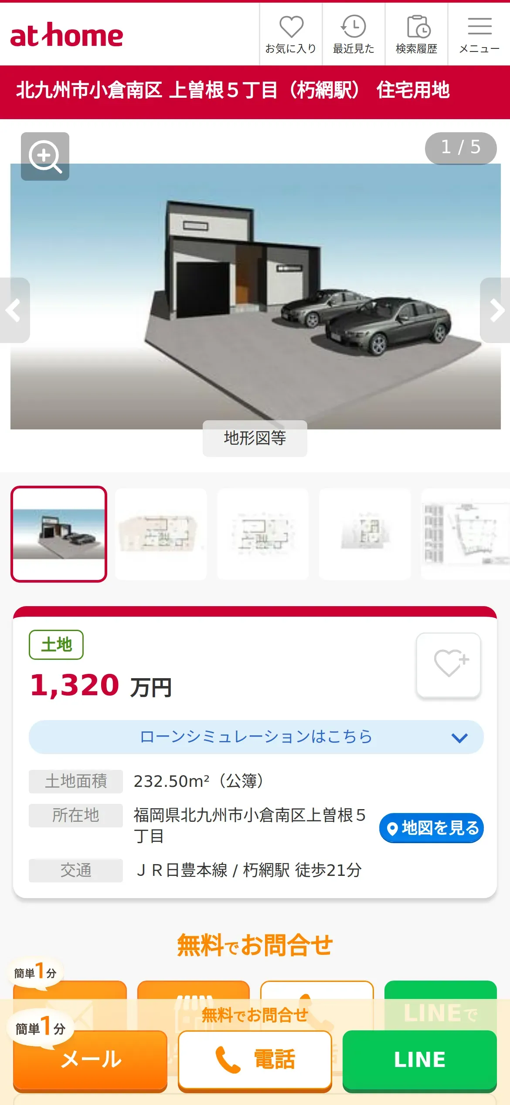Tap the green LINE inquiry button
This screenshot has width=510, height=1105.
point(420,1060)
